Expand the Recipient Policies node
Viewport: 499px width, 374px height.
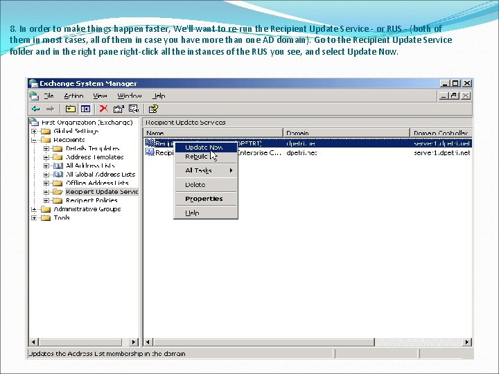click(x=46, y=200)
